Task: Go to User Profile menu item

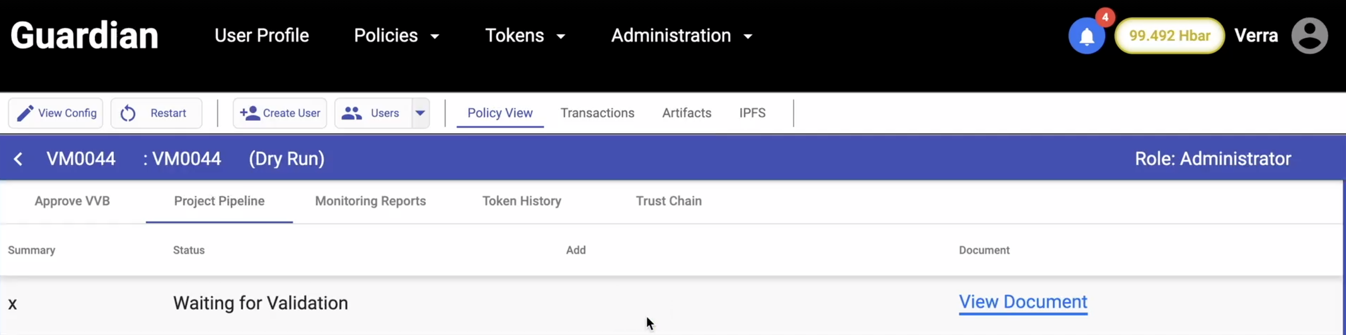Action: point(262,36)
